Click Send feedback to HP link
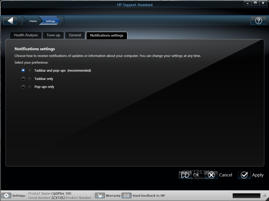 [148, 196]
